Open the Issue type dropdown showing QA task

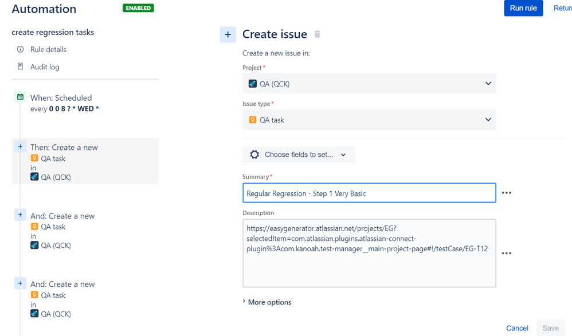tap(369, 120)
